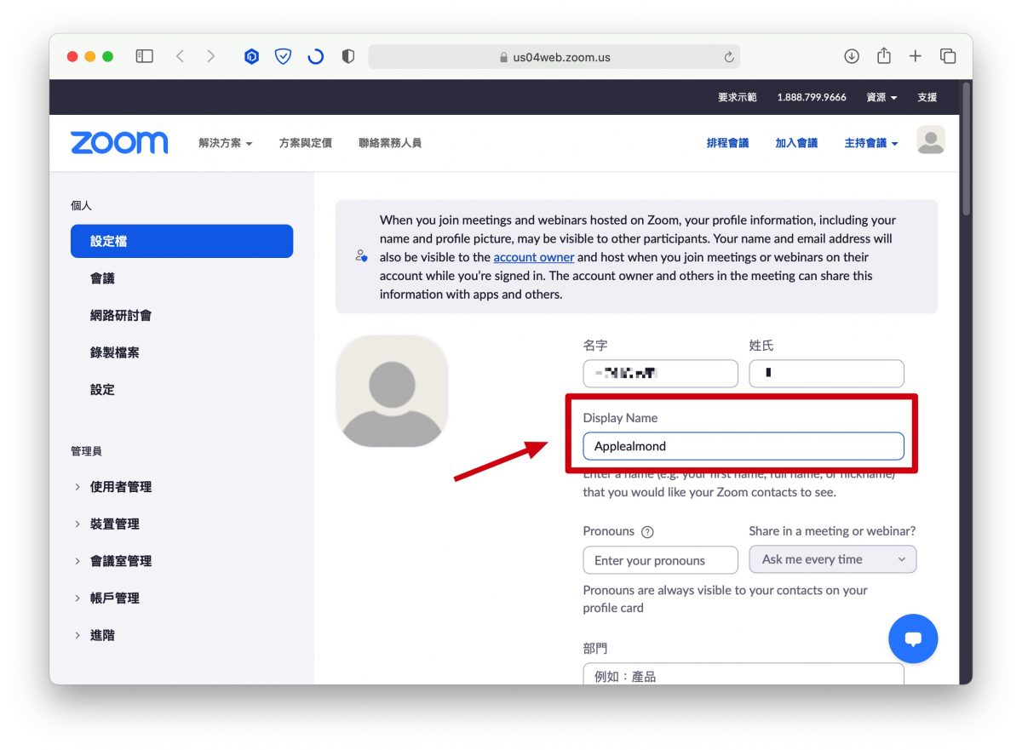The height and width of the screenshot is (750, 1022).
Task: Open the Ask me every time dropdown
Action: click(833, 559)
